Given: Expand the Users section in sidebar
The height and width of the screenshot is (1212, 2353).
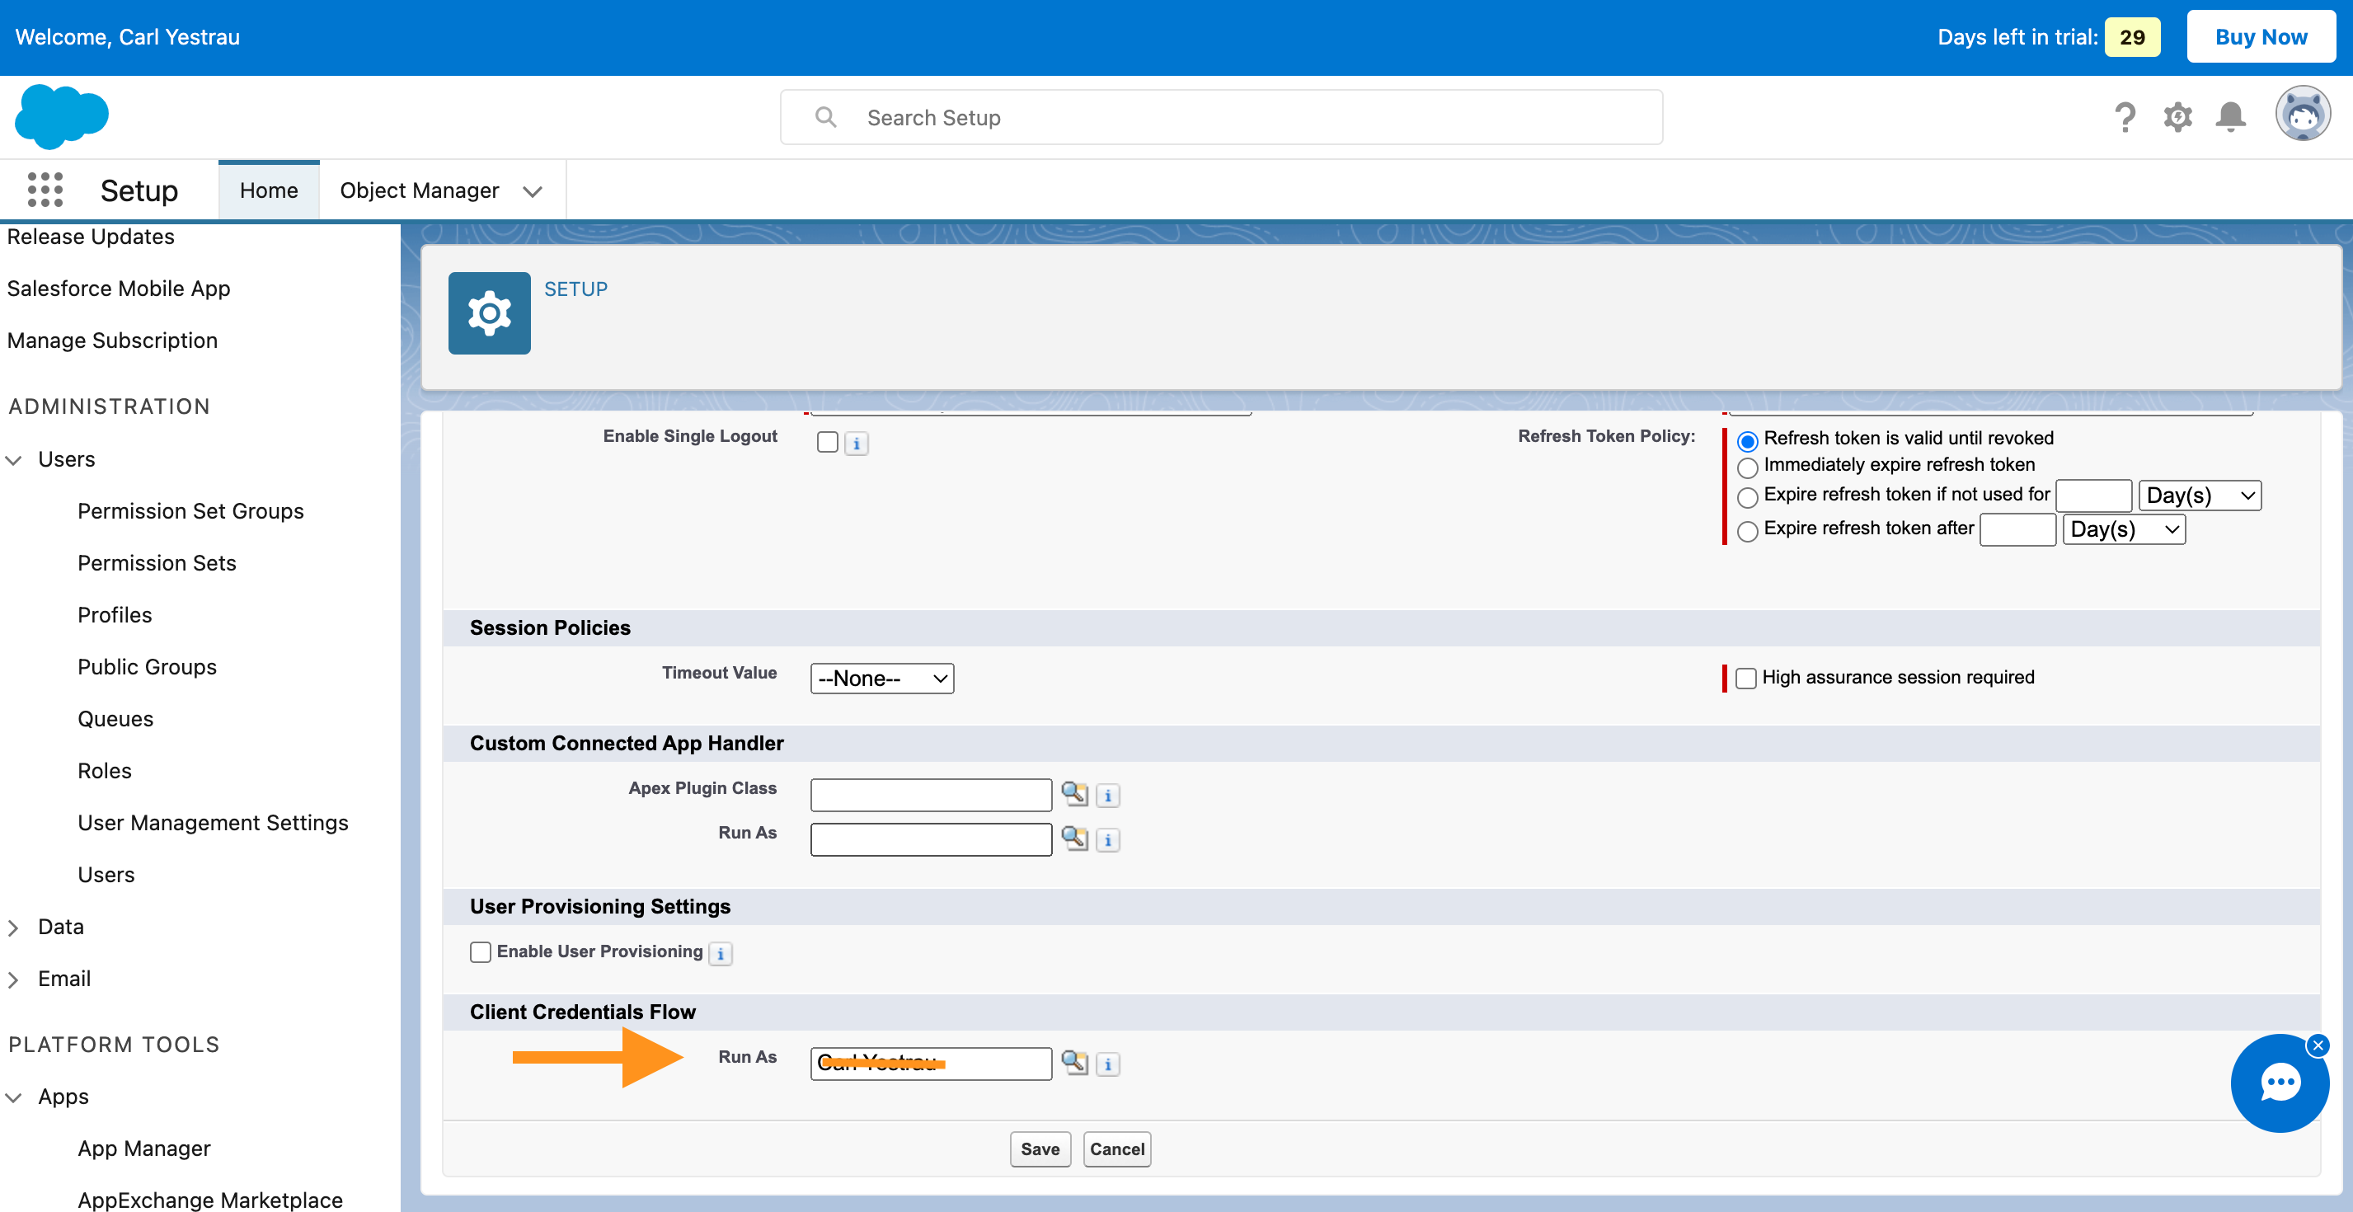Looking at the screenshot, I should [x=16, y=459].
